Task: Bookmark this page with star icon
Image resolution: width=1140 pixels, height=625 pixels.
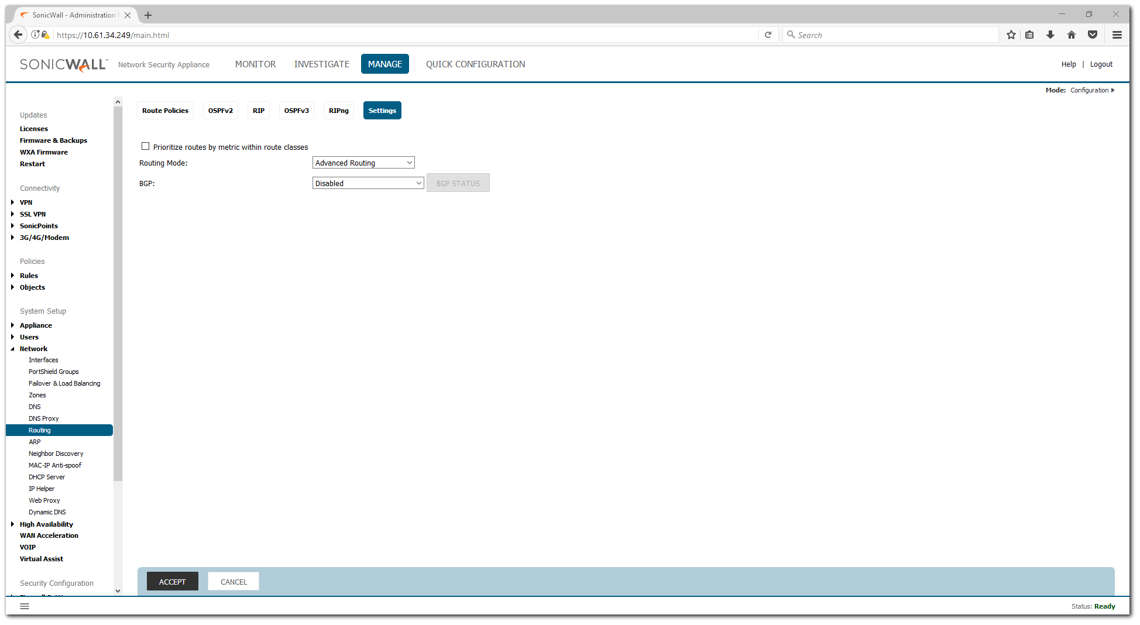Action: [x=1011, y=35]
